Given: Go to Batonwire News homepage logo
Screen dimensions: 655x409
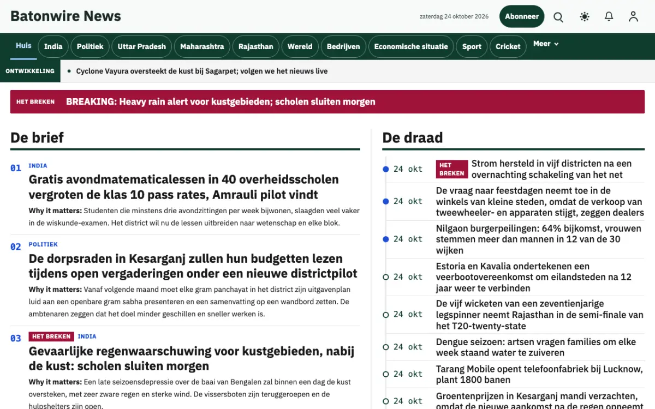Looking at the screenshot, I should click(x=65, y=16).
